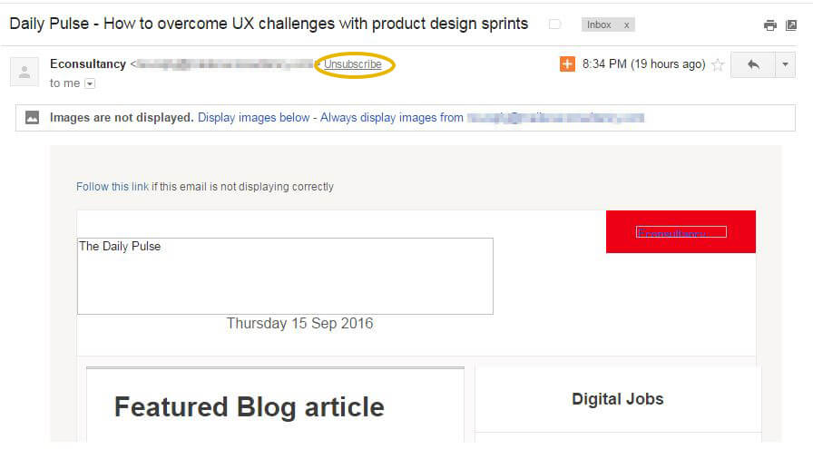Click 'Always display images from' link
Screen dimensions: 813x449
coord(391,118)
